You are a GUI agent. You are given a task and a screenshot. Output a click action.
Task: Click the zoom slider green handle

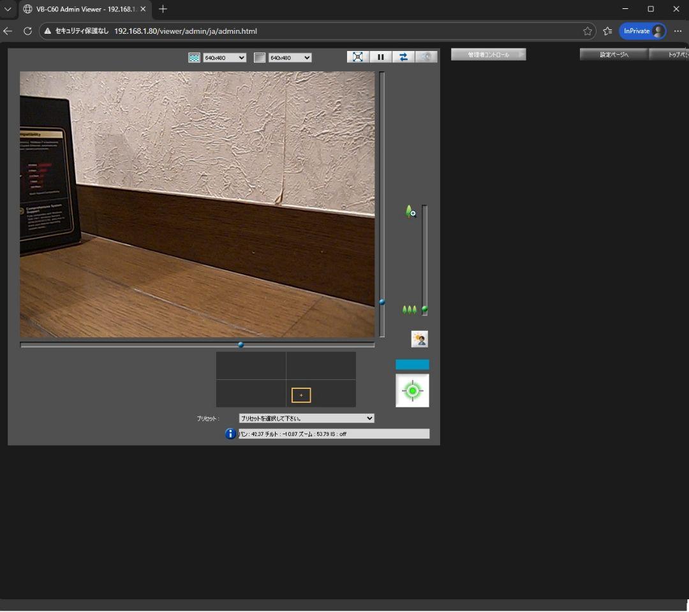425,309
